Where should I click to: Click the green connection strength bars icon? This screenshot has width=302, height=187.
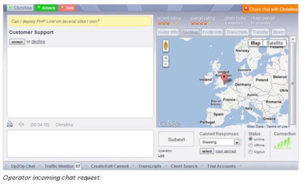[x=282, y=143]
